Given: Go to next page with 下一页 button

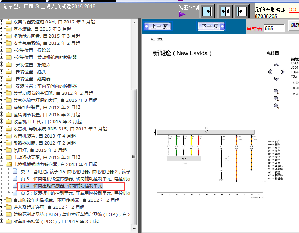Looking at the screenshot, I should (211, 26).
